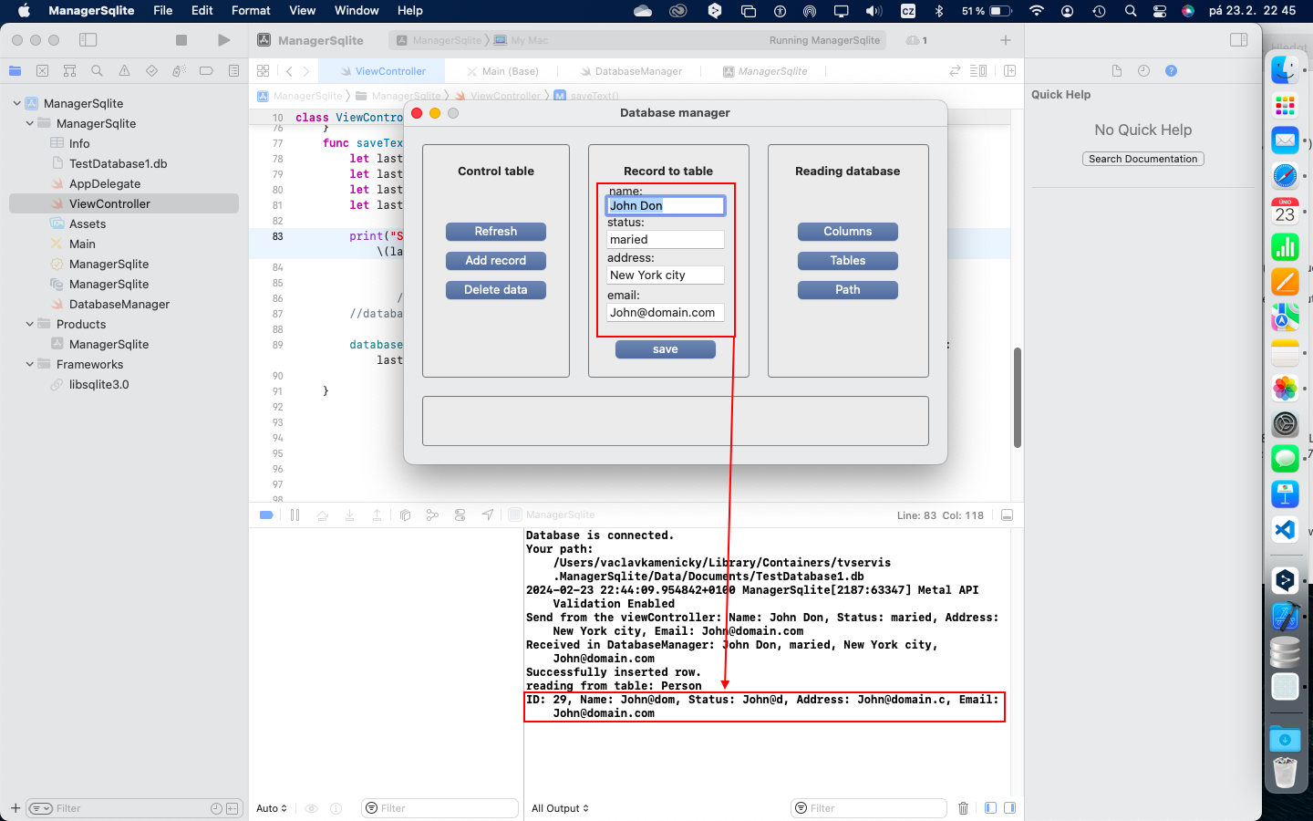Add a file with navigator plus button
Viewport: 1313px width, 821px height.
(15, 808)
